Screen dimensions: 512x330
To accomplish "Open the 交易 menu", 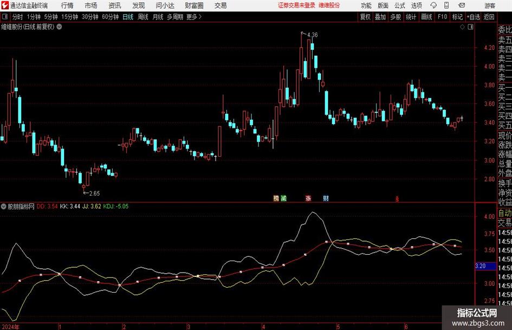I will click(221, 5).
